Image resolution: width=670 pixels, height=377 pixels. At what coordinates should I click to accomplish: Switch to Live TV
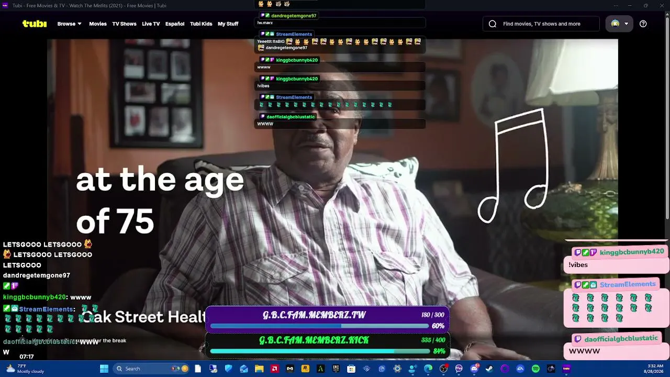coord(151,24)
